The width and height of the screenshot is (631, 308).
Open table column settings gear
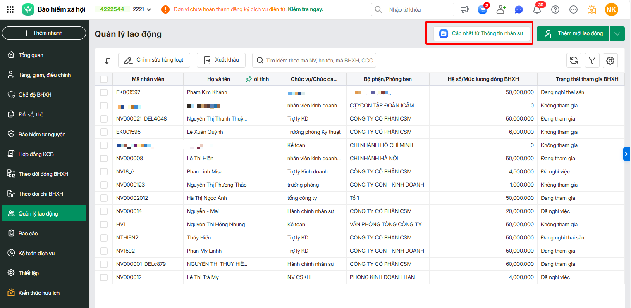610,60
